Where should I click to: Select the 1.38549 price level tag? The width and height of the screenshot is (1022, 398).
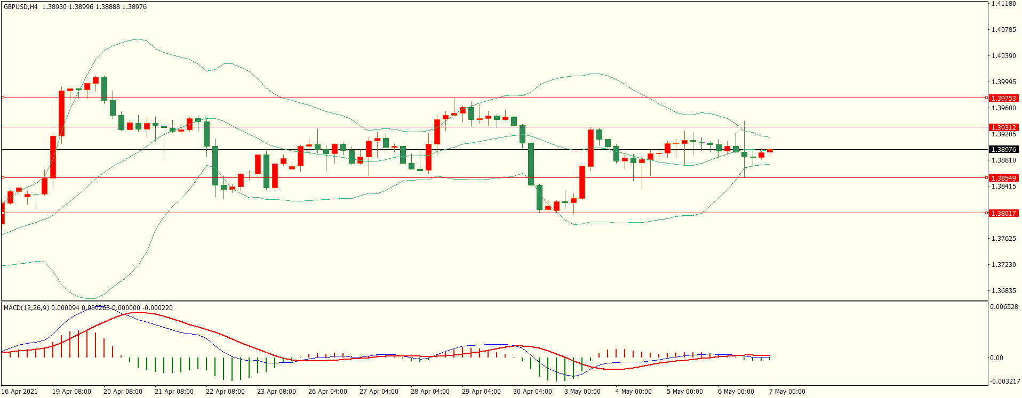tap(1003, 178)
